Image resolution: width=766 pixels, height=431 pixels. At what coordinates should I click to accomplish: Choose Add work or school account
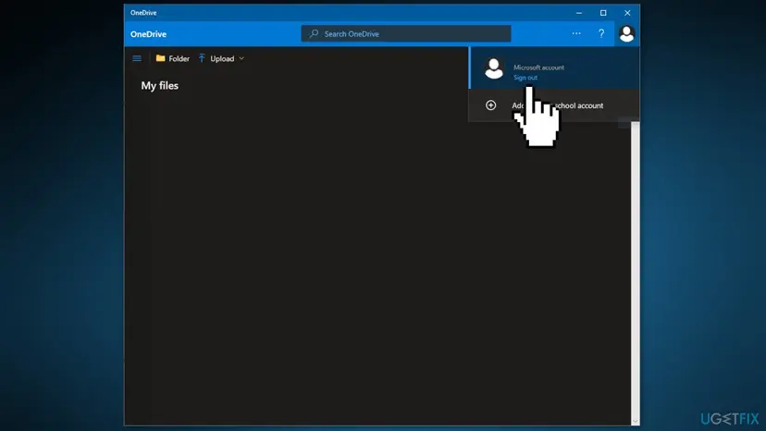554,105
